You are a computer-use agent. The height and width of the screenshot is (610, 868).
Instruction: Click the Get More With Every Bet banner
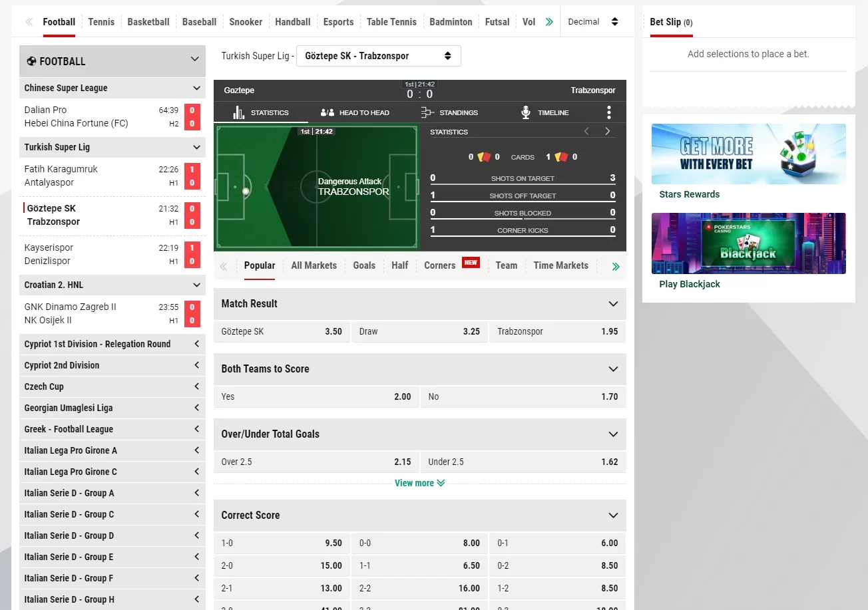point(749,154)
